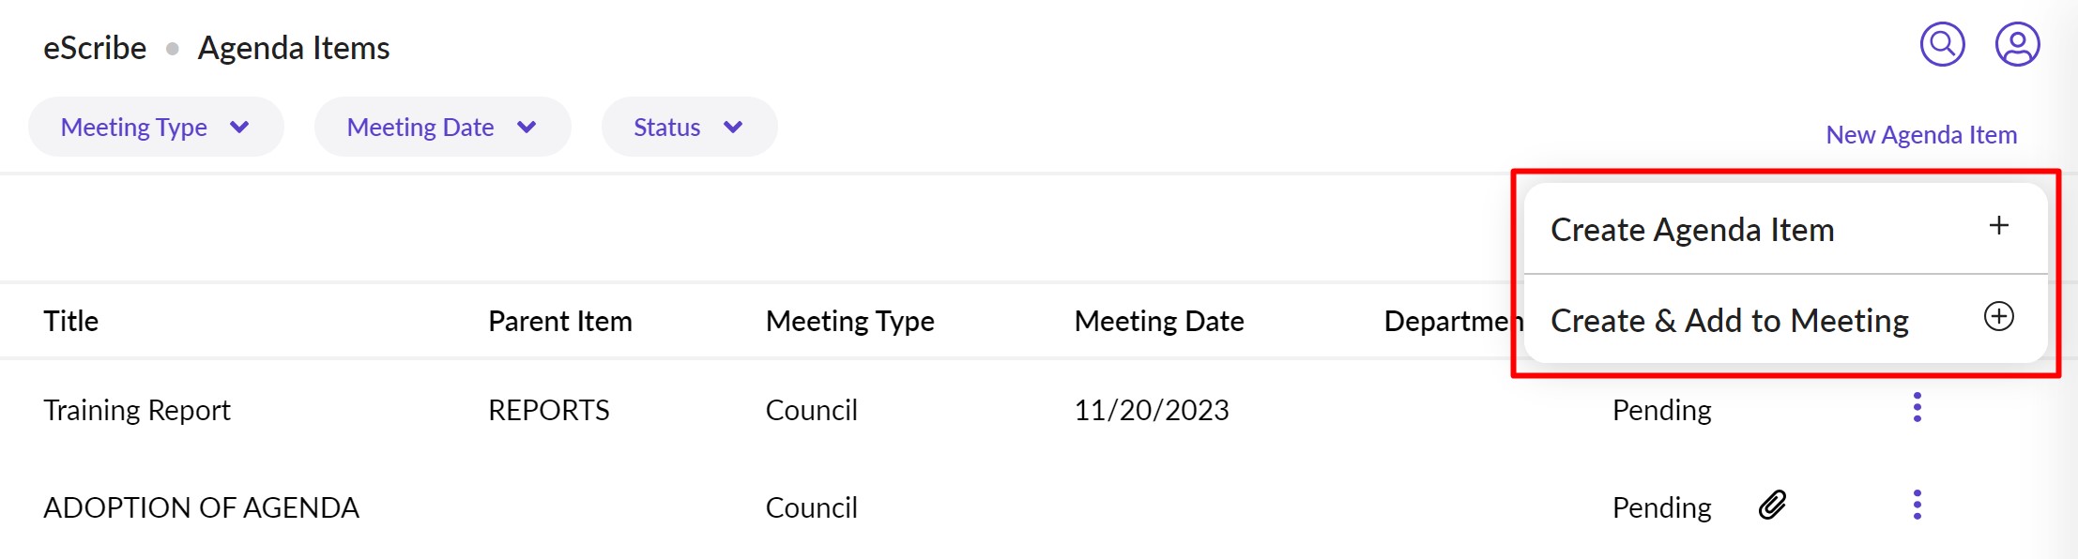Click the Meeting Type column header
Viewport: 2078px width, 559px height.
[849, 322]
